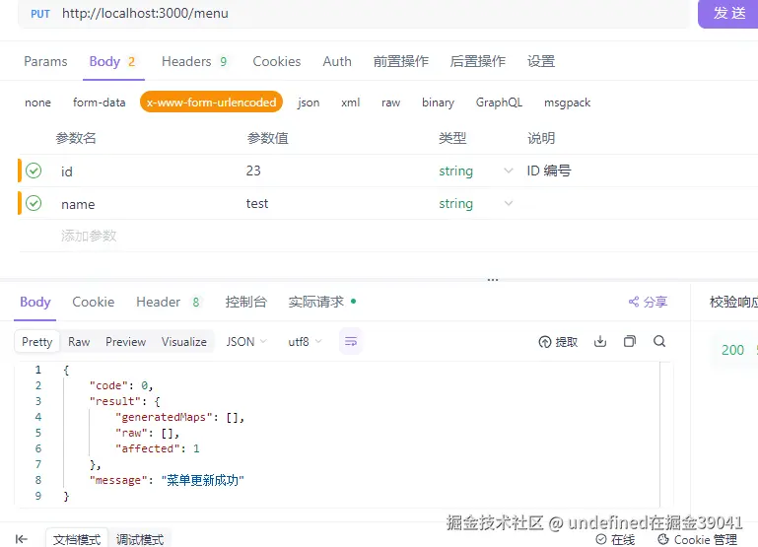Toggle the id parameter checkbox
Screen dimensions: 758x547
[34, 171]
